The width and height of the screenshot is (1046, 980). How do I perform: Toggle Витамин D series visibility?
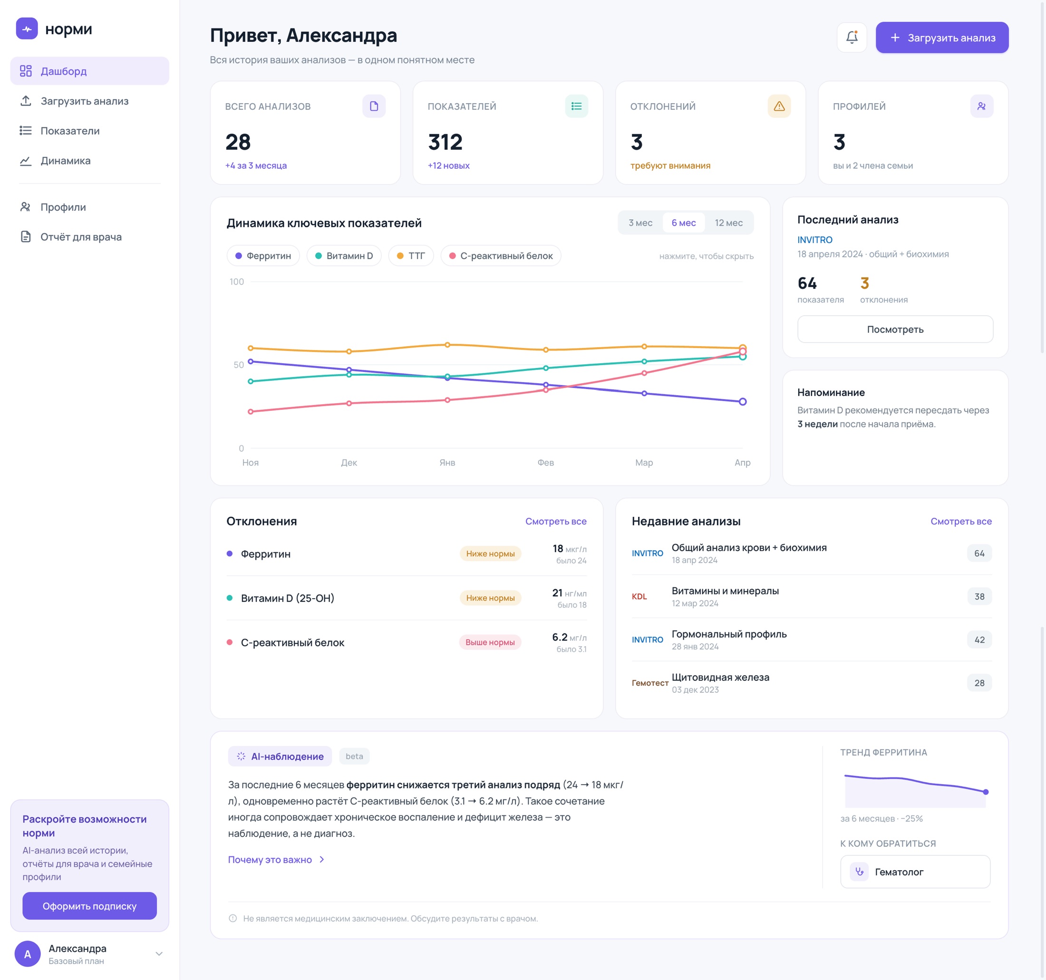point(344,256)
